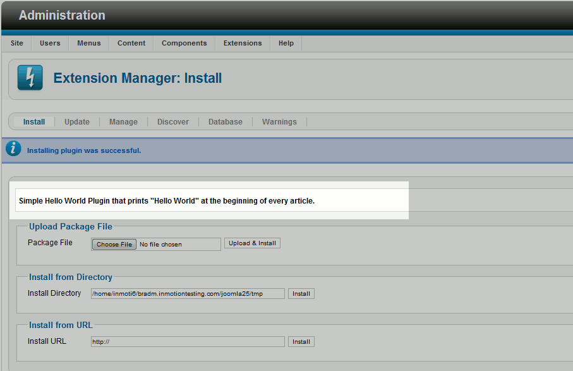Expand the Components menu
This screenshot has height=371, width=573.
coord(184,43)
